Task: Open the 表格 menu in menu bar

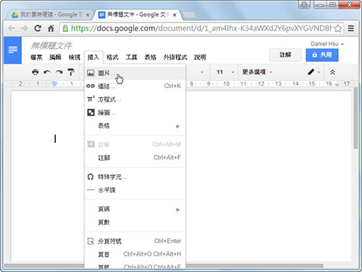Action: click(x=151, y=57)
